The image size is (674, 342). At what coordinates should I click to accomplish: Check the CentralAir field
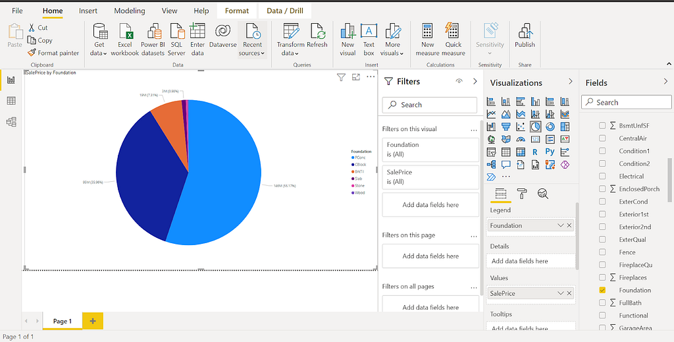602,138
